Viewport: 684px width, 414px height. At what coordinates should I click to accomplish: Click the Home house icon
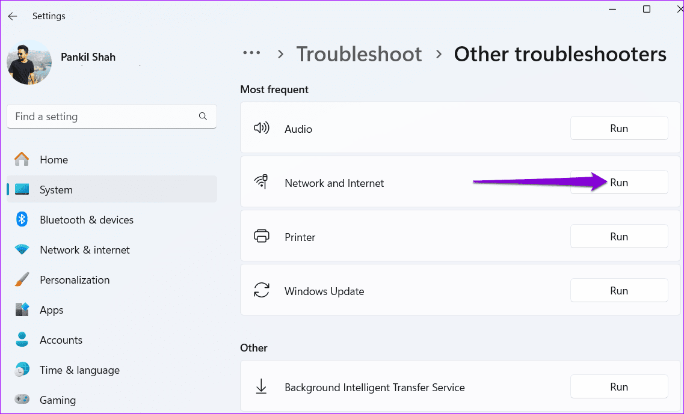pyautogui.click(x=22, y=159)
